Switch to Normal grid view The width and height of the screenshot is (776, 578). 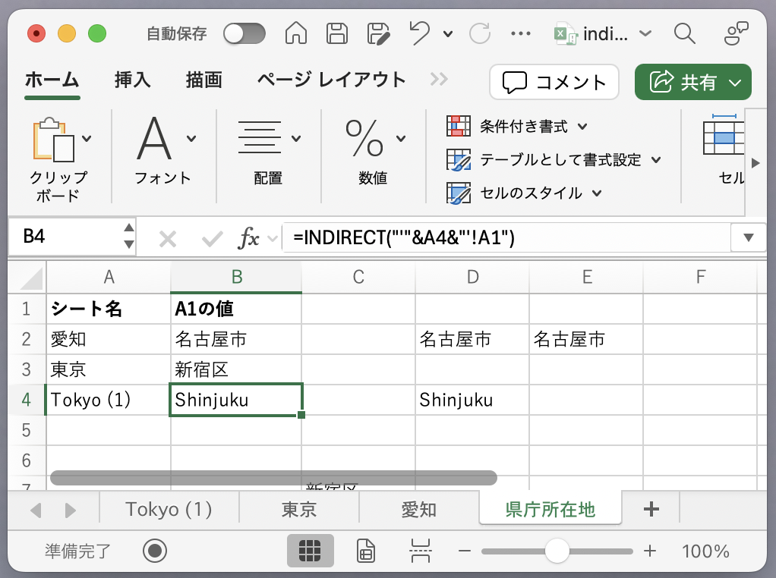point(311,551)
